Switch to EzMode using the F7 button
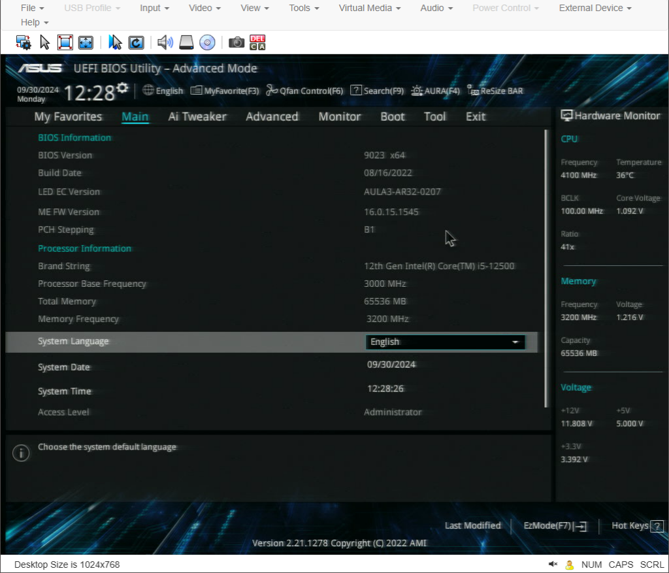 tap(555, 525)
